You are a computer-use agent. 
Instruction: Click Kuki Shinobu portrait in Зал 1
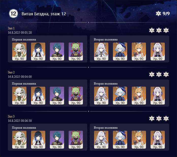76,51
